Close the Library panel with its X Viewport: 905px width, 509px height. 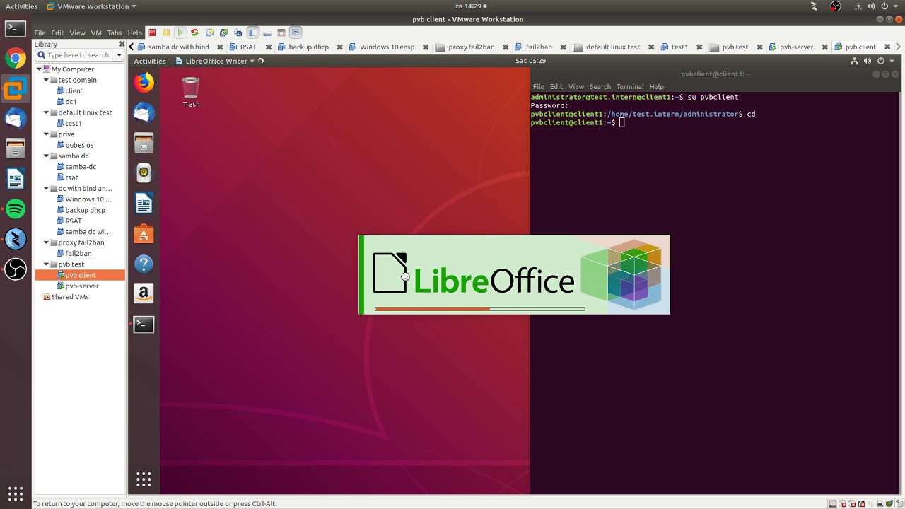[x=122, y=44]
